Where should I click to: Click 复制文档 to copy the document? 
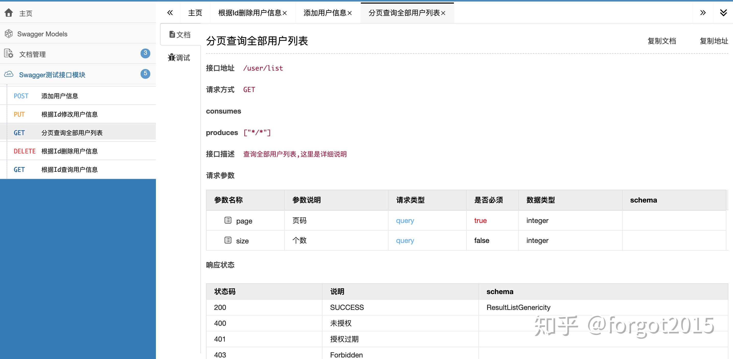662,41
